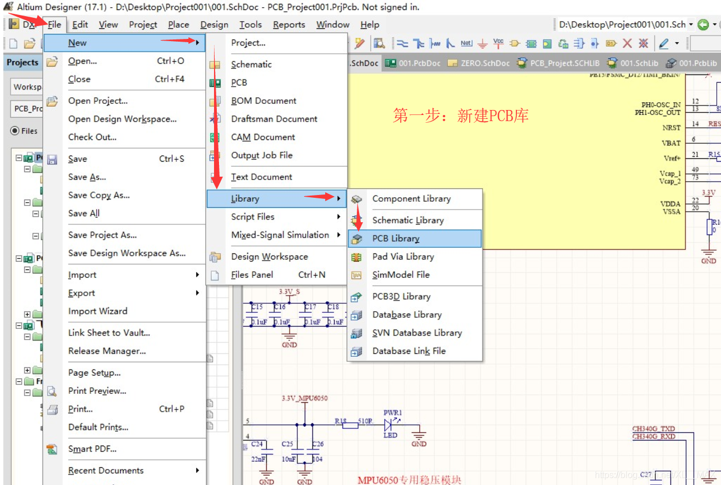Viewport: 721px width, 485px height.
Task: Open the Reports menu
Action: pos(289,24)
